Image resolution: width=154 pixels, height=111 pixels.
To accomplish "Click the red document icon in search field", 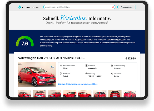I will [113, 7].
